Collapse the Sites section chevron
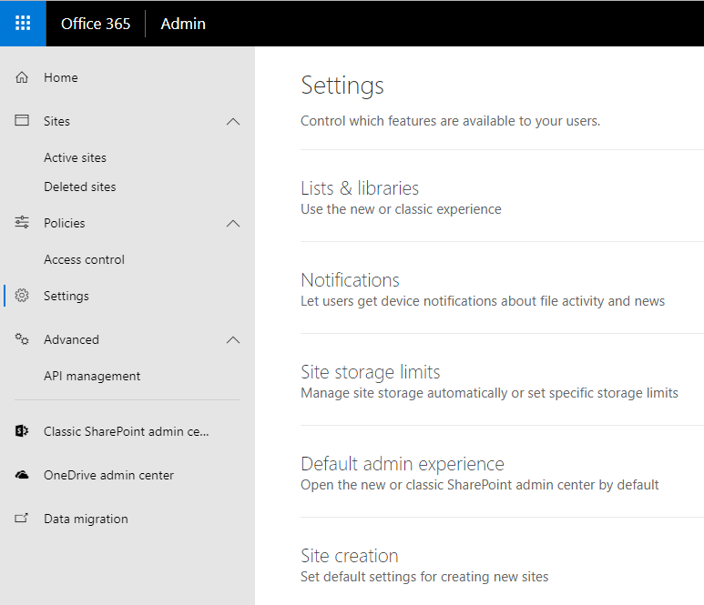Viewport: 704px width, 605px height. [233, 122]
